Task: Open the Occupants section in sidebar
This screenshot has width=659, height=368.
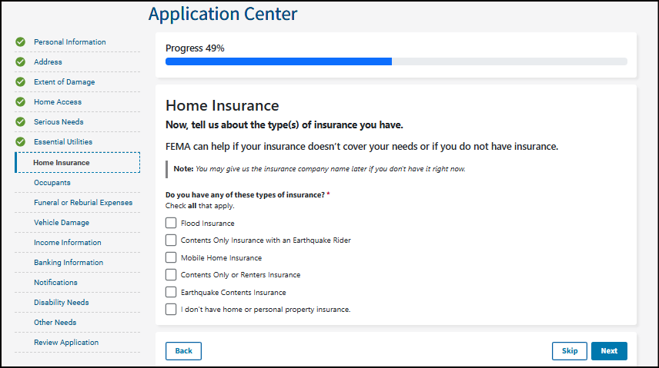Action: [52, 183]
